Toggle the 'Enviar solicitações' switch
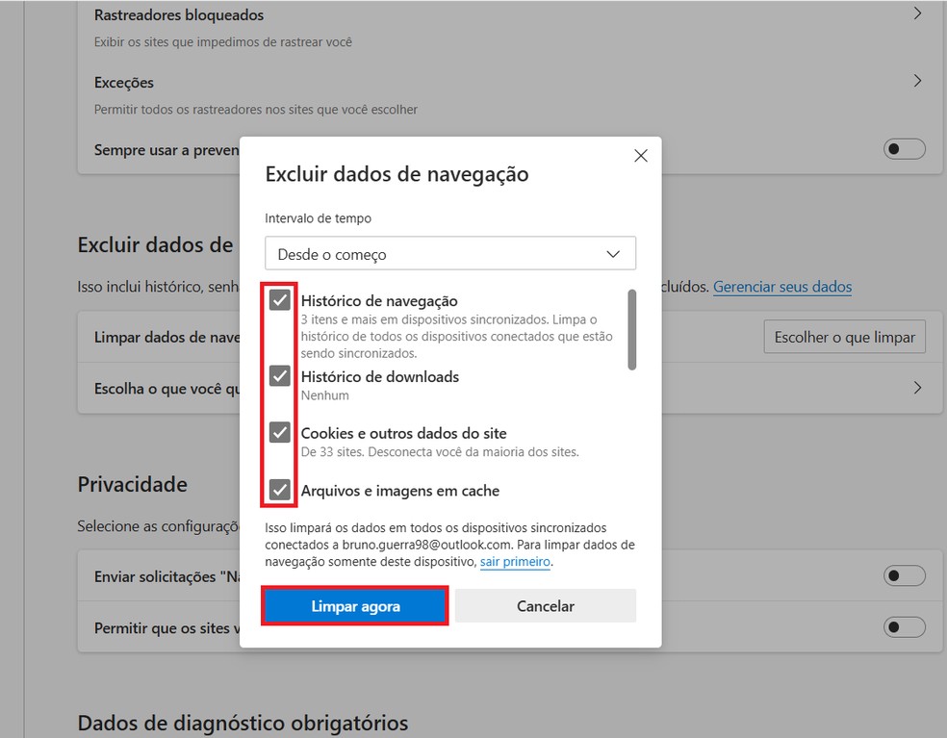 (x=903, y=574)
